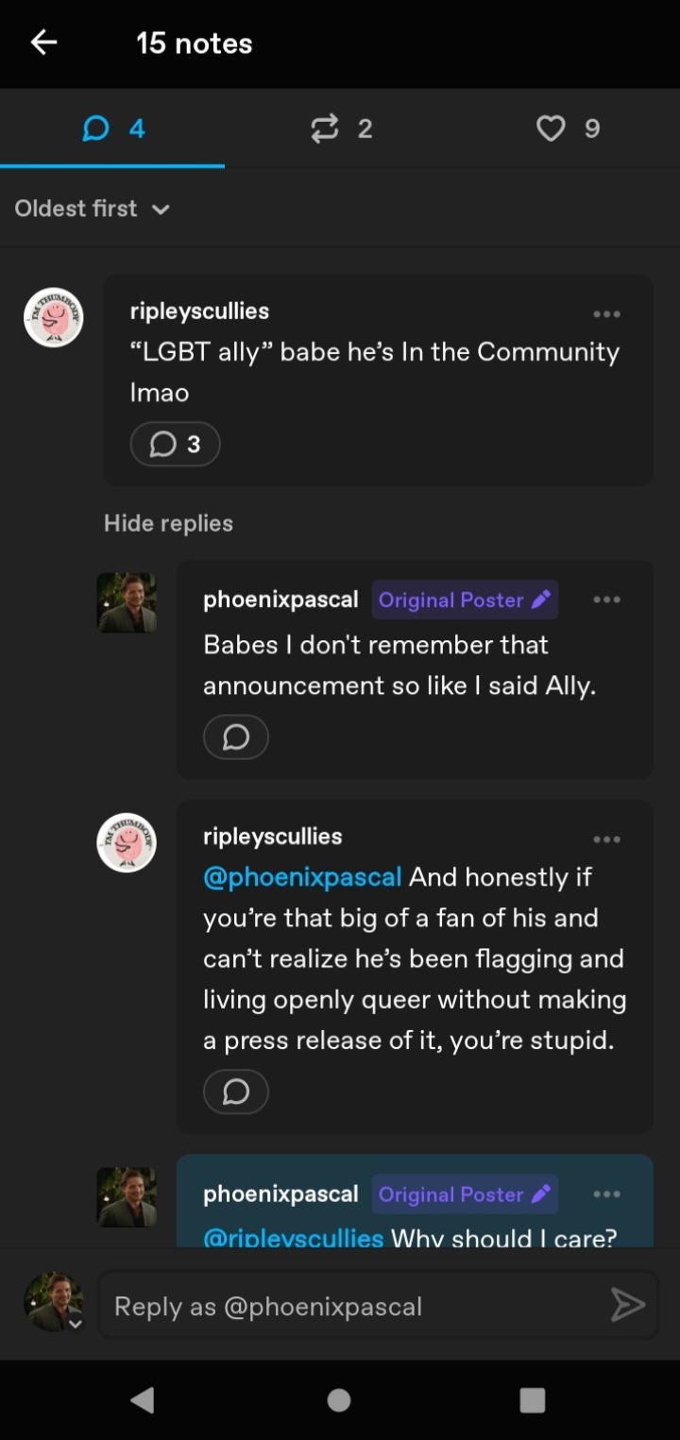
Task: Open options on the 'Babes I don't remember' reply
Action: click(606, 600)
